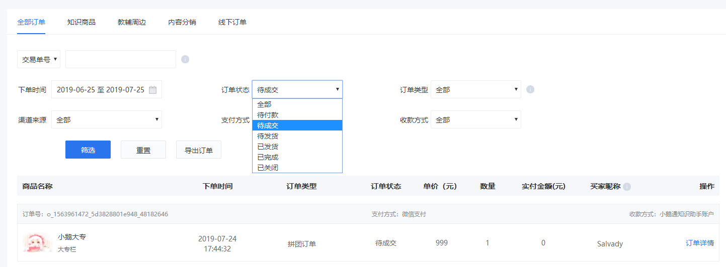Image resolution: width=726 pixels, height=267 pixels.
Task: Click the 重置 button
Action: [143, 150]
